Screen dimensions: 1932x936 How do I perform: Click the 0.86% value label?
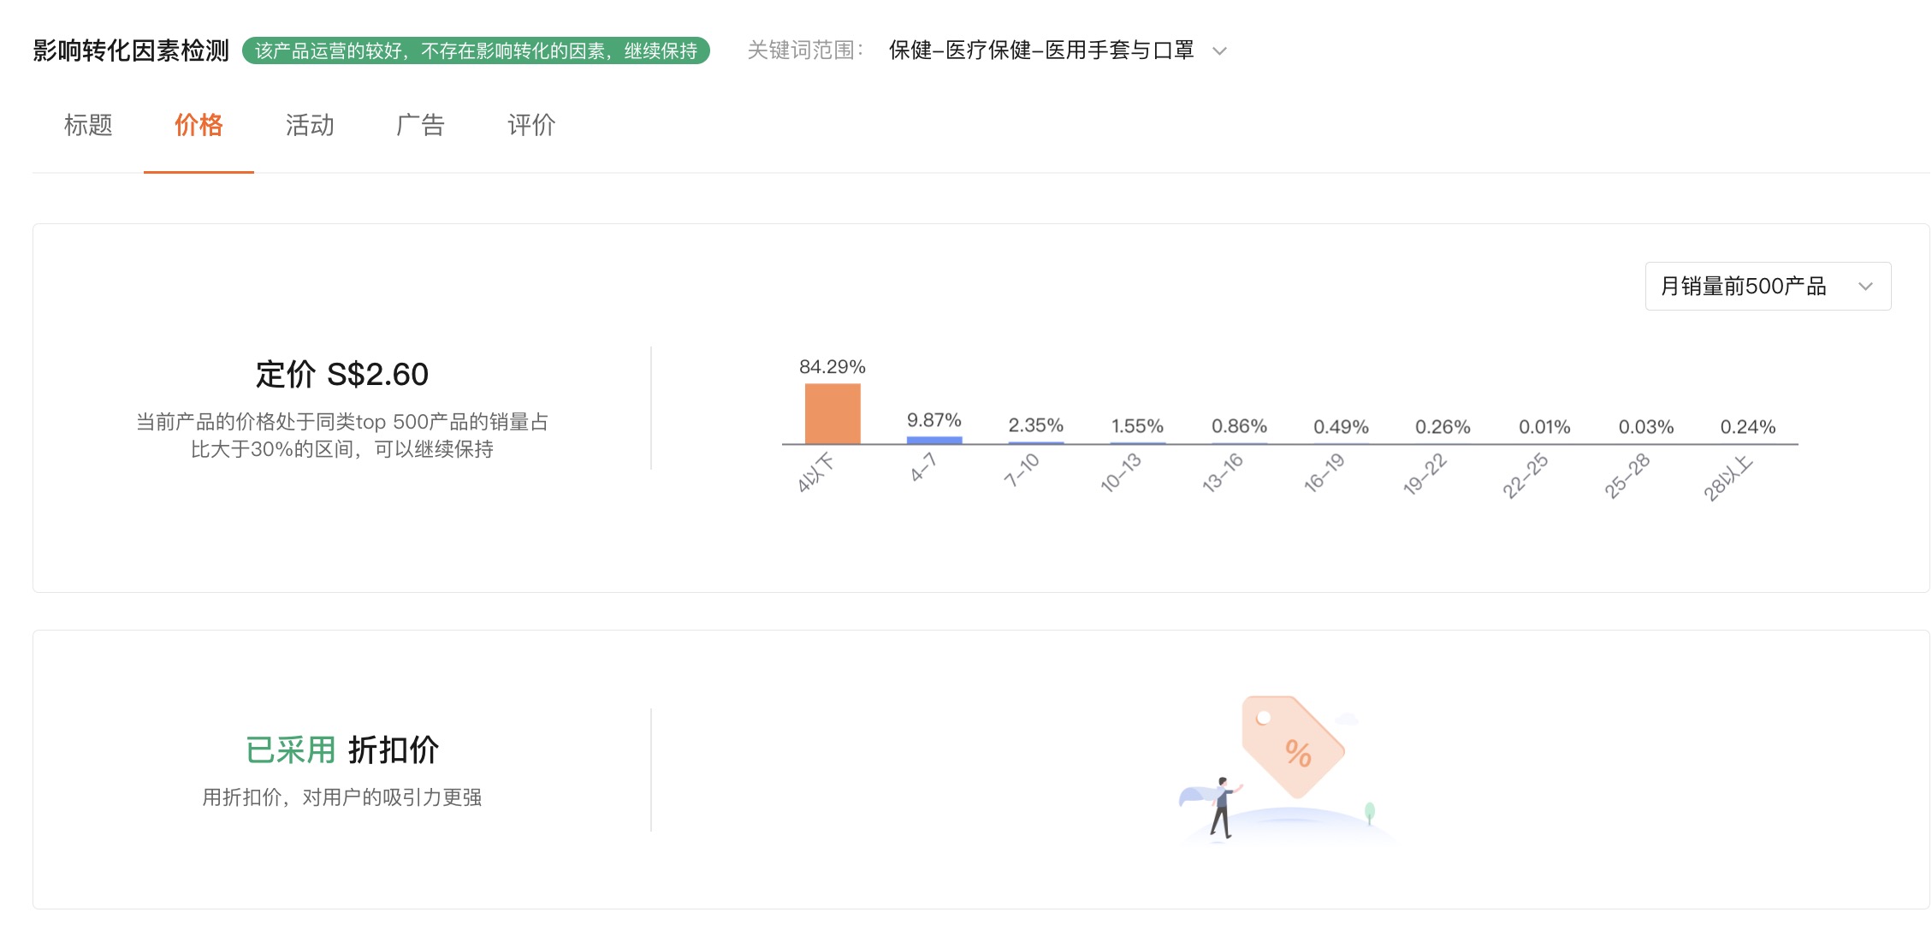1239,426
